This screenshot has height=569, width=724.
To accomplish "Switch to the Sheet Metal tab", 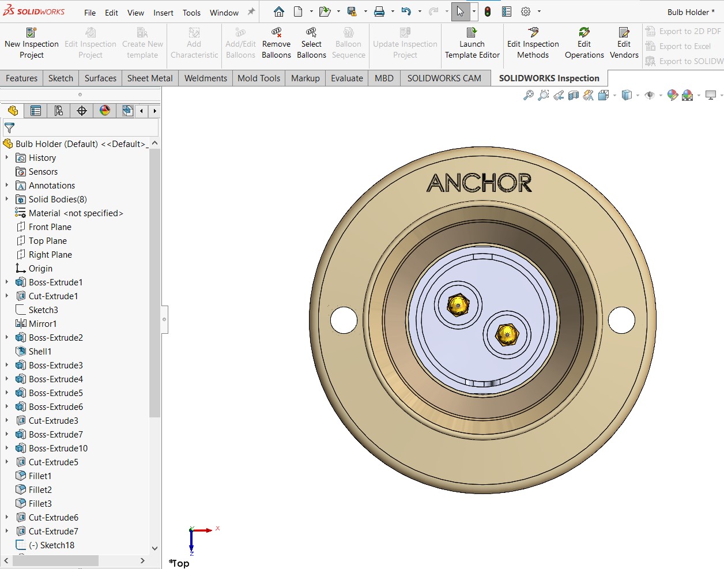I will pyautogui.click(x=150, y=78).
